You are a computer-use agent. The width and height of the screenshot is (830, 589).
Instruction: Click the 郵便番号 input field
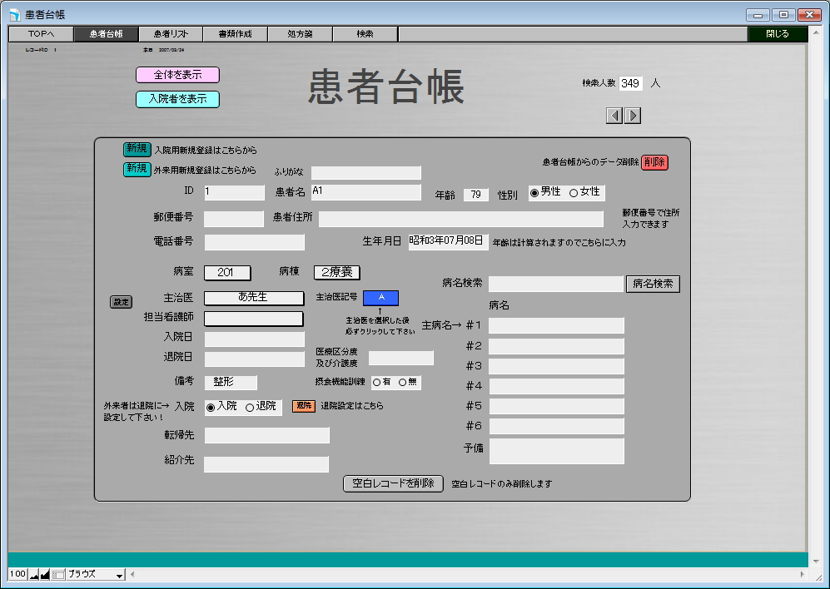pos(234,219)
